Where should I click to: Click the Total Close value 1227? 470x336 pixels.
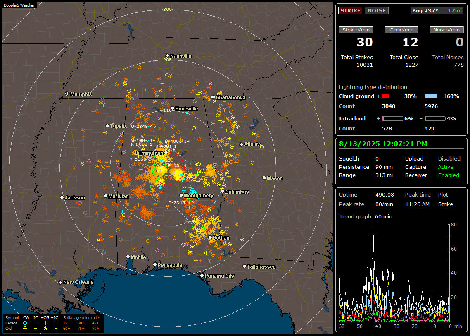(x=411, y=65)
